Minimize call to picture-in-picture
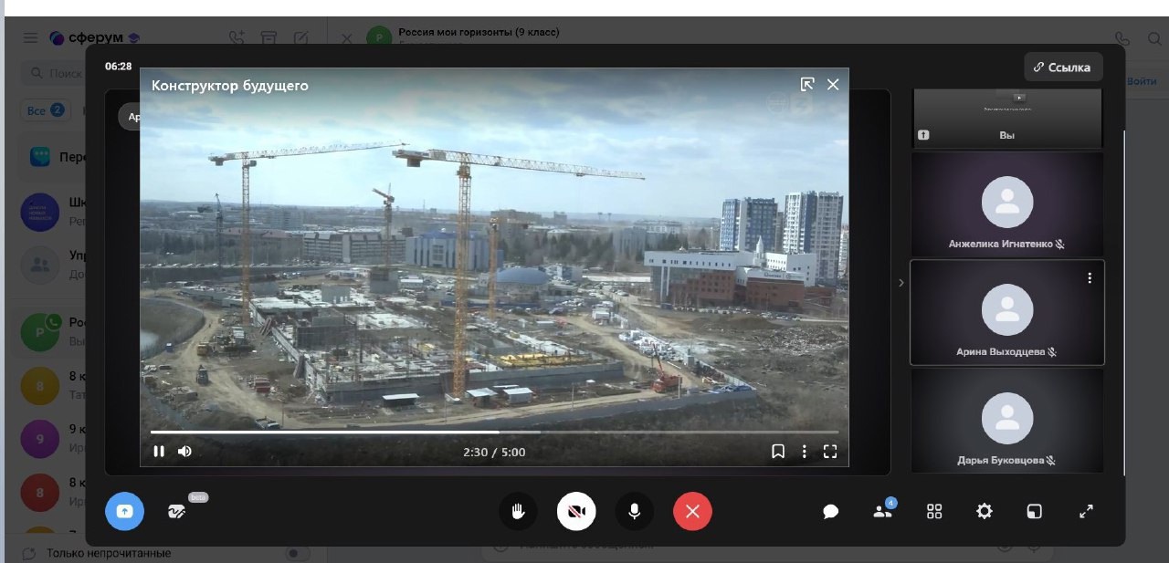The width and height of the screenshot is (1169, 563). (x=1033, y=512)
